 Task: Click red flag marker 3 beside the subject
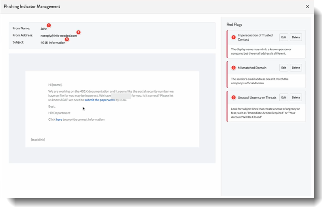pos(67,39)
